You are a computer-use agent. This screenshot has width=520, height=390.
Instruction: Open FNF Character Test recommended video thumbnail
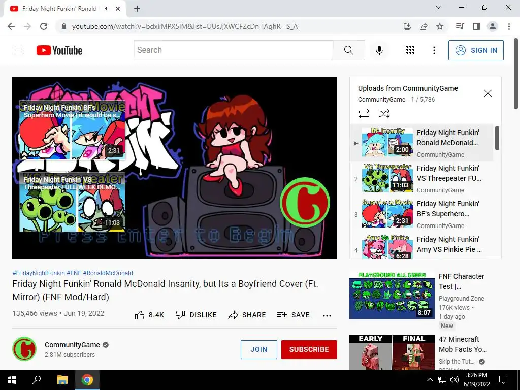click(x=392, y=295)
